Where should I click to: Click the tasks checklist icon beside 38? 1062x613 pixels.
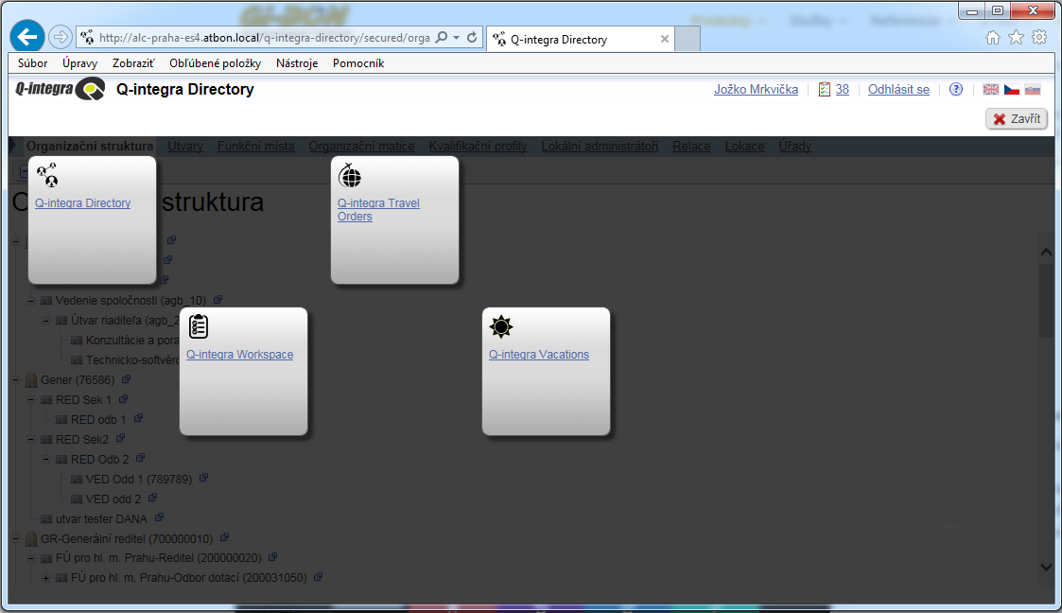[825, 90]
